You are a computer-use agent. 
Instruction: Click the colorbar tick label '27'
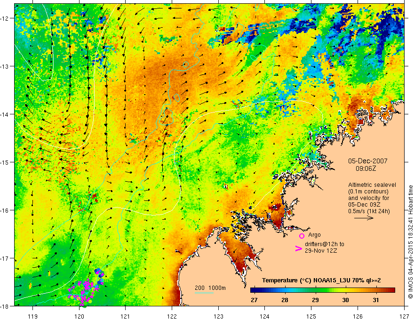coord(254,300)
